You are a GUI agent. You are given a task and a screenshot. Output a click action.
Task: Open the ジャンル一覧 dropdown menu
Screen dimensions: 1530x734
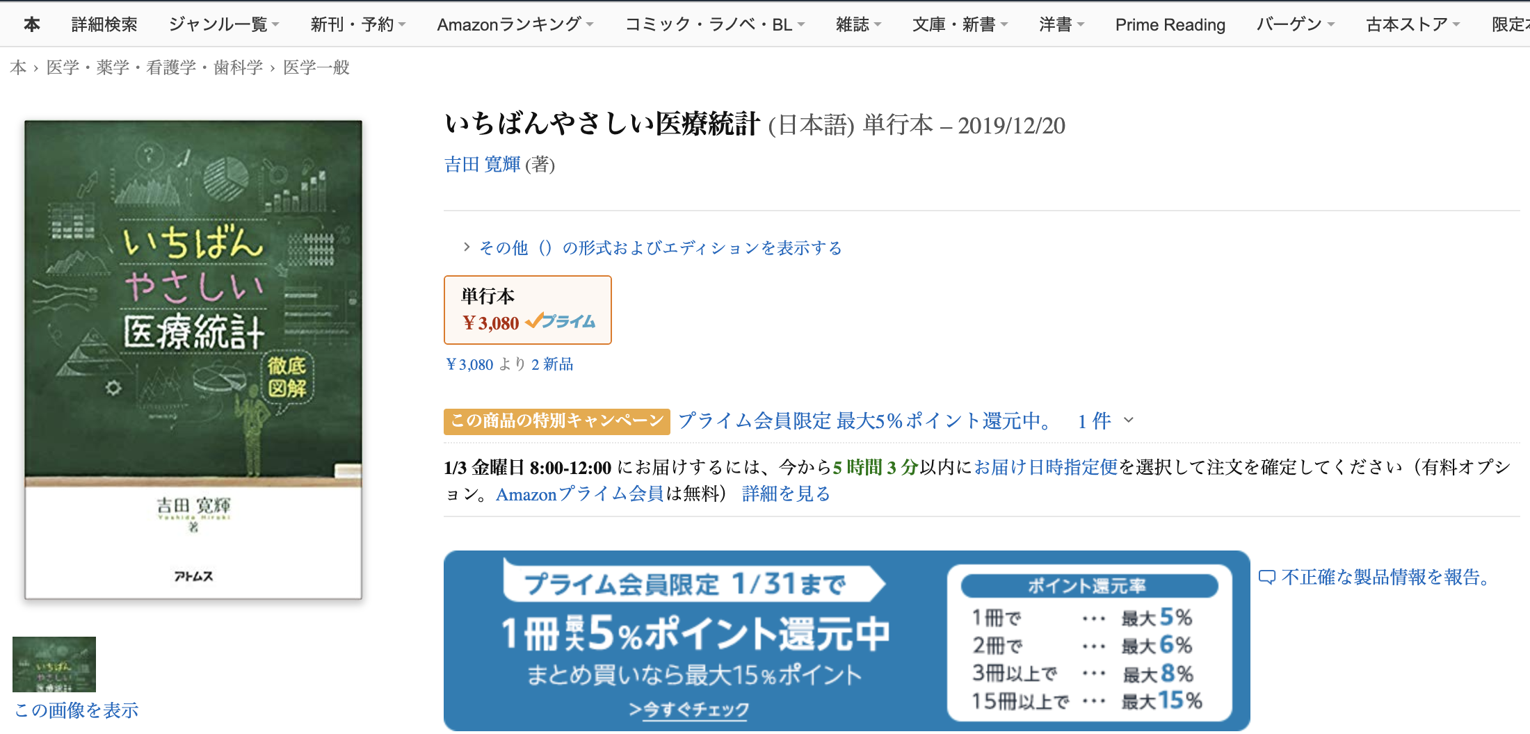pos(224,24)
